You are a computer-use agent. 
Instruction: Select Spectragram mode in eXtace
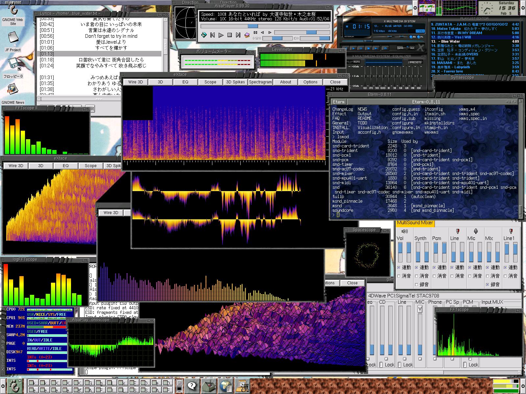point(260,82)
